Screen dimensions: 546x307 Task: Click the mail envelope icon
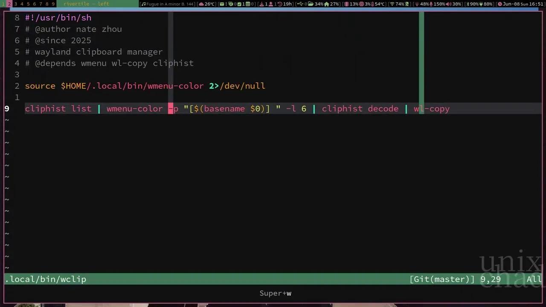[x=222, y=4]
